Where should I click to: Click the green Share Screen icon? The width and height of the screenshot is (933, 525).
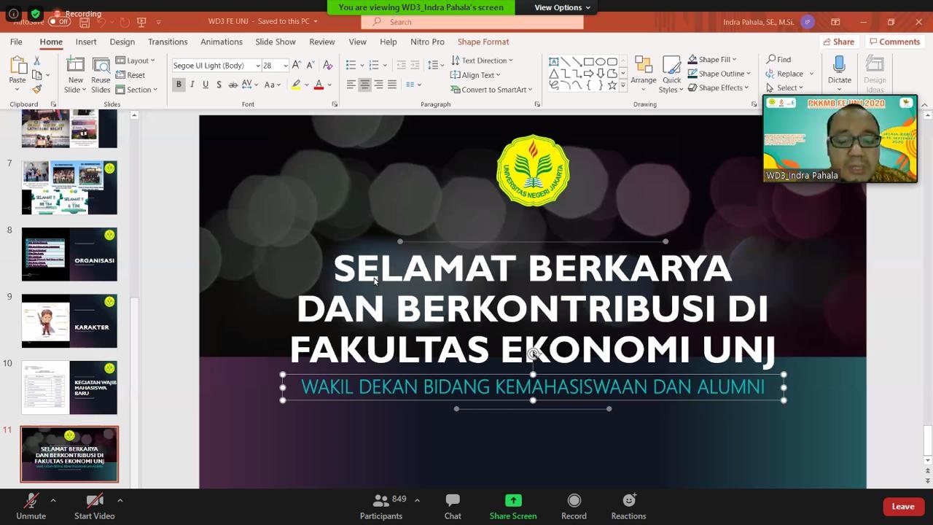(x=513, y=501)
